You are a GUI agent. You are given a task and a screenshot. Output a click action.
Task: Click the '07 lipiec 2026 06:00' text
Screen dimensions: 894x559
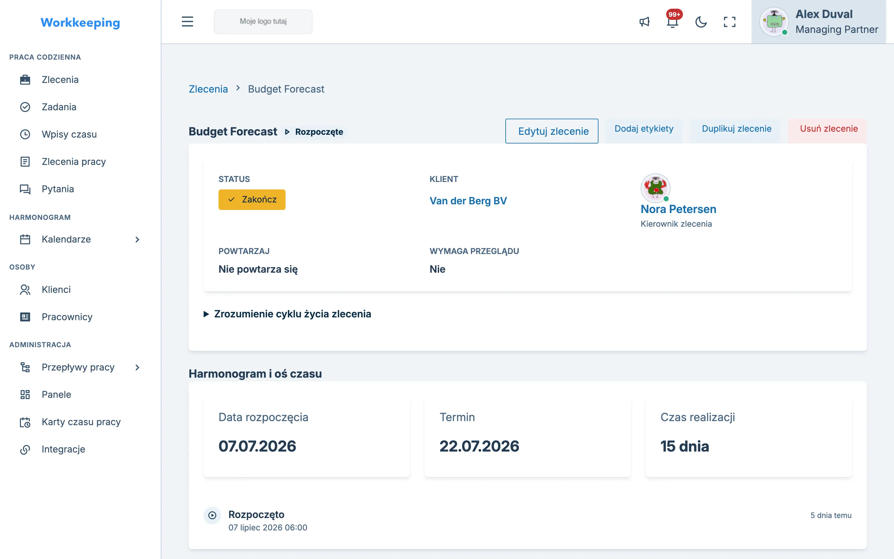[268, 528]
